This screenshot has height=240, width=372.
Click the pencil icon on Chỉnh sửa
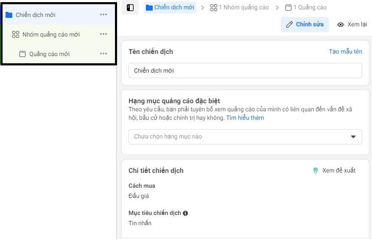point(289,25)
